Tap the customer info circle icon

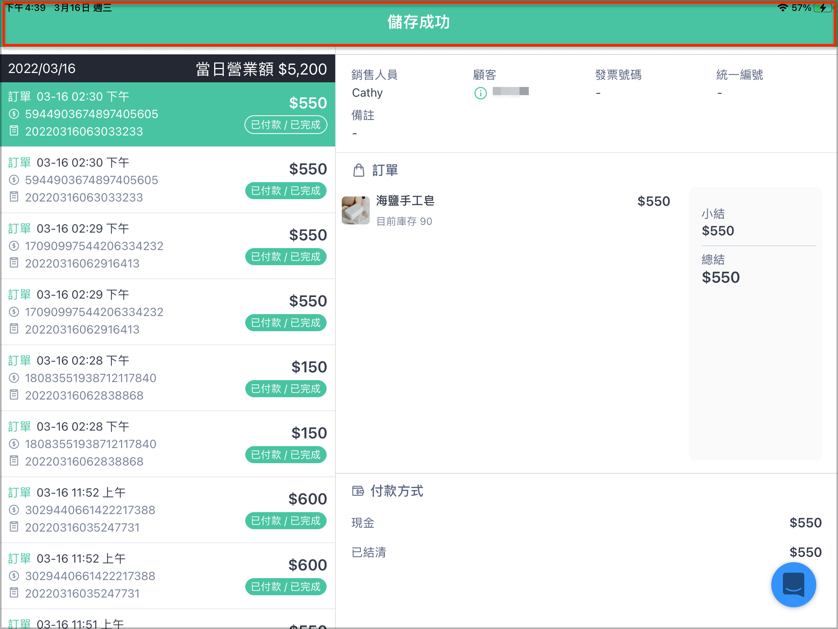click(x=480, y=93)
